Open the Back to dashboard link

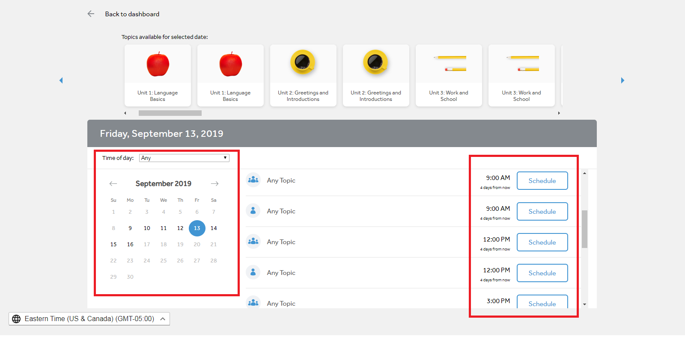click(x=132, y=14)
